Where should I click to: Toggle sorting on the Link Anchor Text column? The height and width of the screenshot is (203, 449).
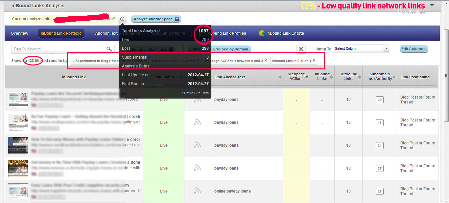(280, 77)
